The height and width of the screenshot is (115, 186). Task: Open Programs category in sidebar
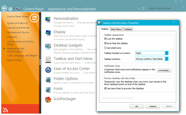point(12,37)
